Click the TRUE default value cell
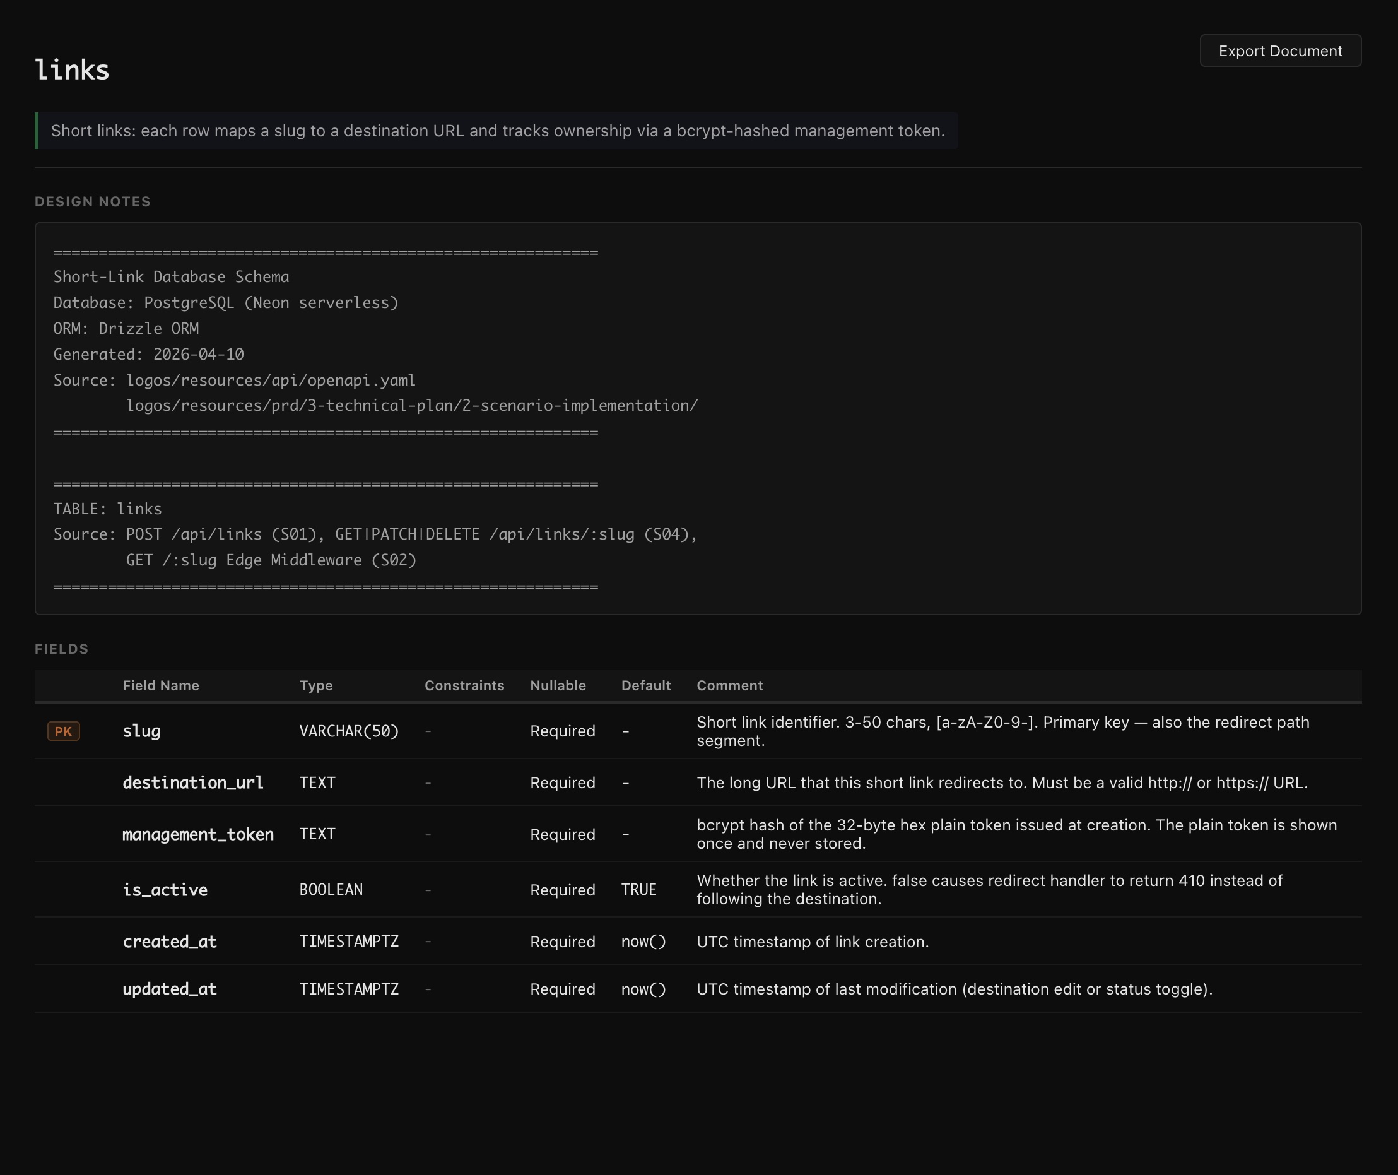 pyautogui.click(x=638, y=889)
